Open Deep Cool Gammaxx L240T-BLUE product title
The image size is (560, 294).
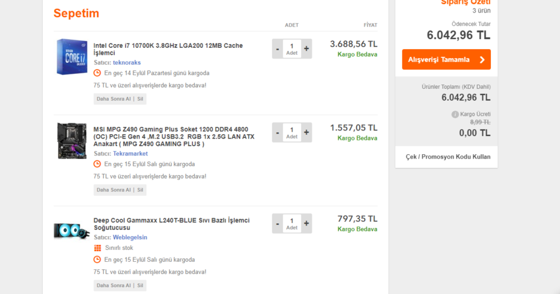171,224
